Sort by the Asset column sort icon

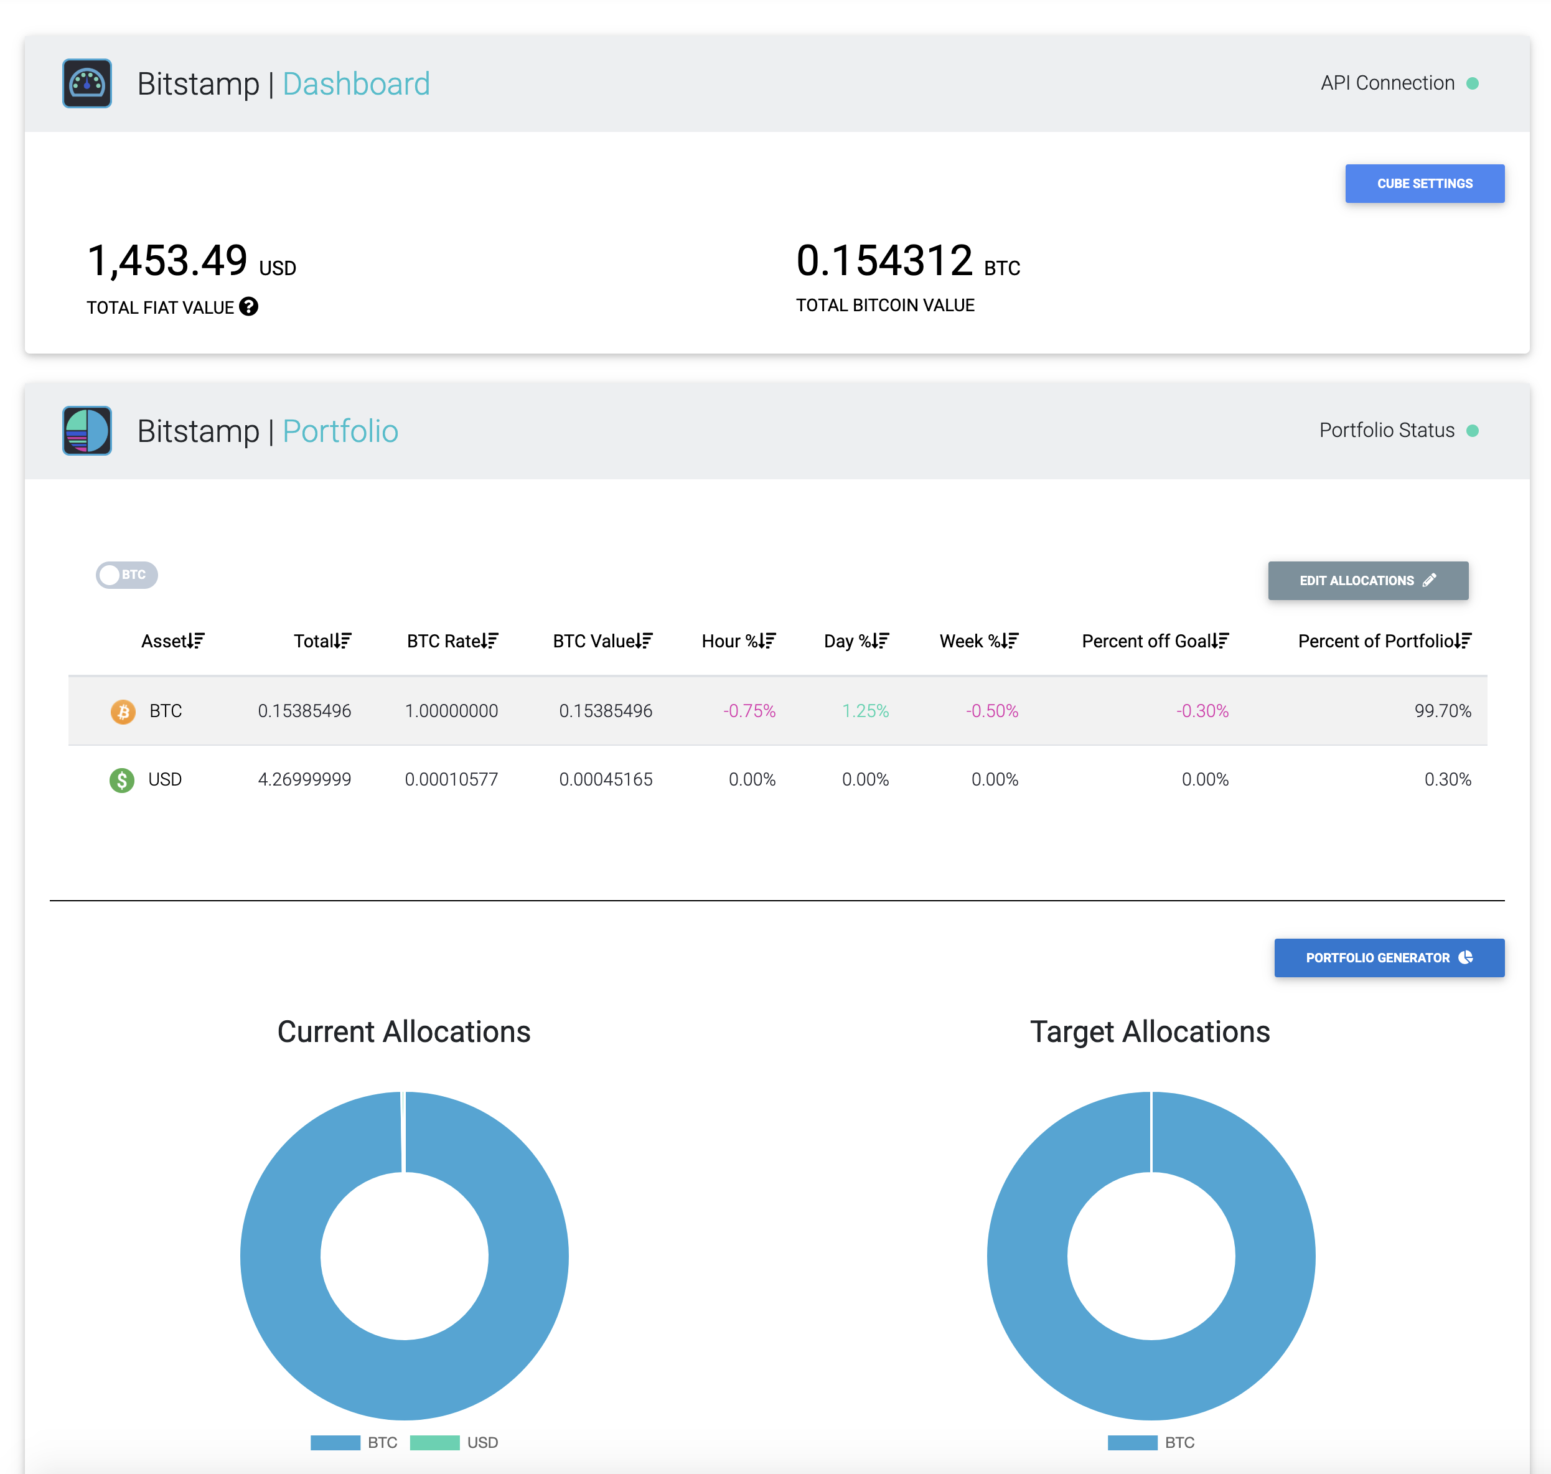pyautogui.click(x=197, y=641)
